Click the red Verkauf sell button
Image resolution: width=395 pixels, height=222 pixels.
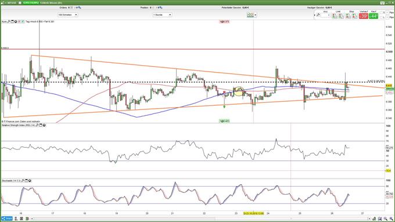pyautogui.click(x=364, y=16)
